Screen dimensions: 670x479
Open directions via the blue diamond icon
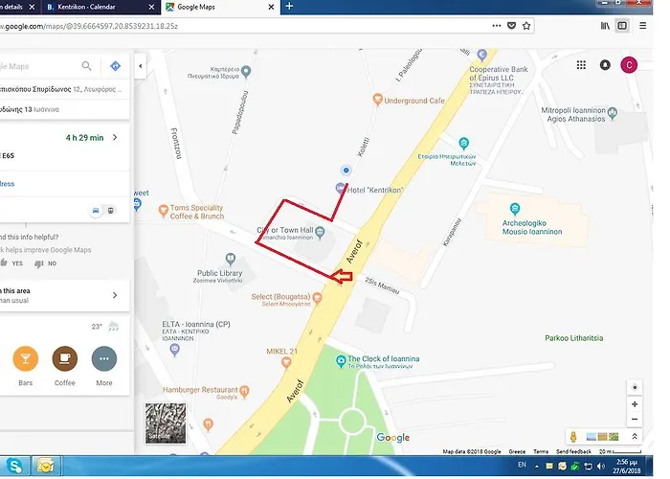(x=116, y=66)
